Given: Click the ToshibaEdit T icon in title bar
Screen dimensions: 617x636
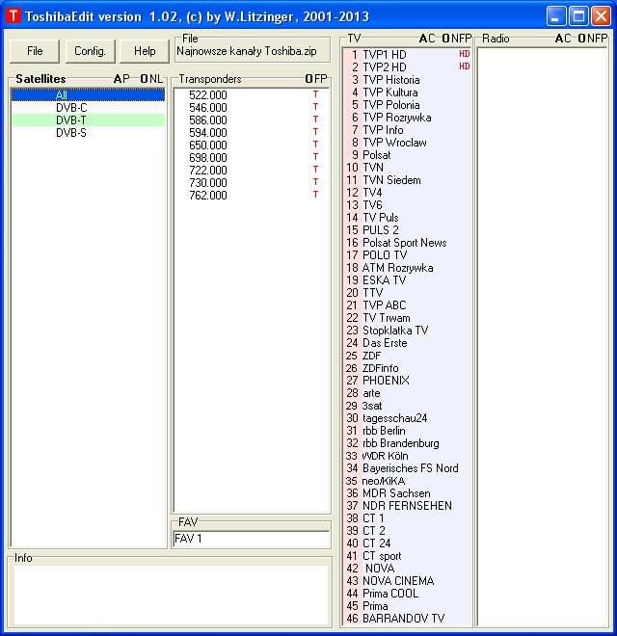Looking at the screenshot, I should 13,16.
